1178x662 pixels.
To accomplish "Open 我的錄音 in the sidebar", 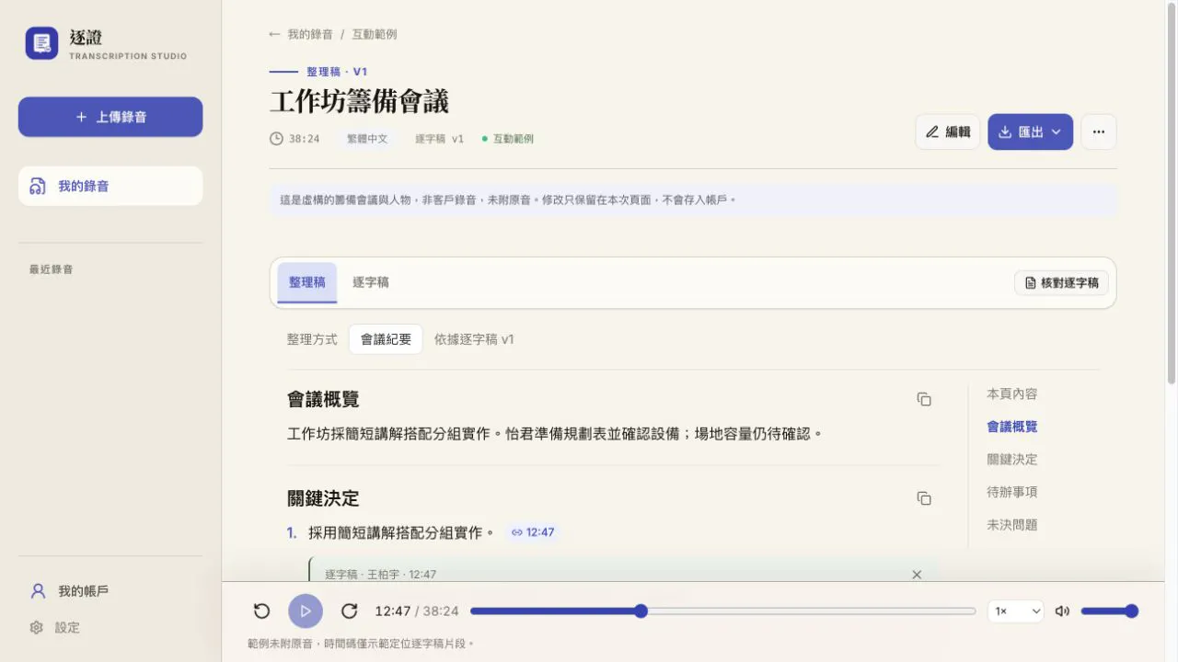I will point(110,186).
